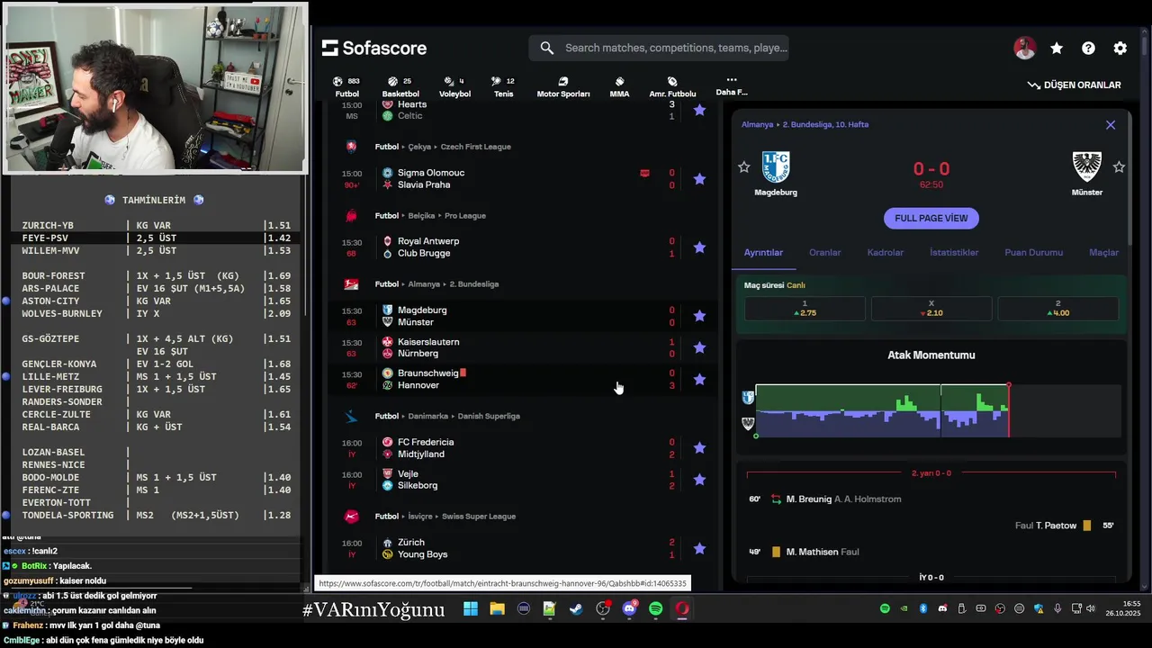Switch to the İstatistikler tab
This screenshot has width=1152, height=648.
click(x=954, y=253)
